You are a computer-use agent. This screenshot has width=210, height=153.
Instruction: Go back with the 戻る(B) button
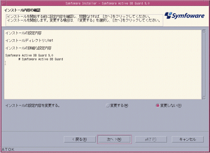click(80, 140)
